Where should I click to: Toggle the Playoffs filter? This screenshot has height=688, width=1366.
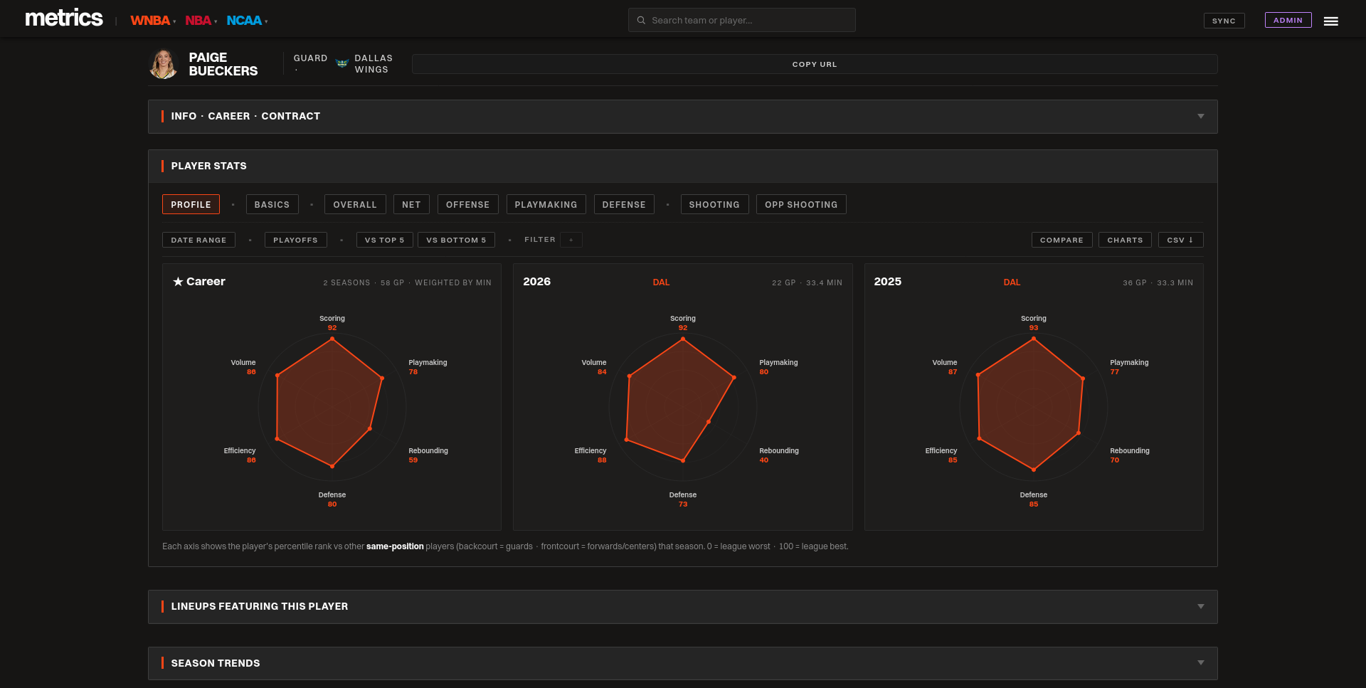[x=295, y=240]
